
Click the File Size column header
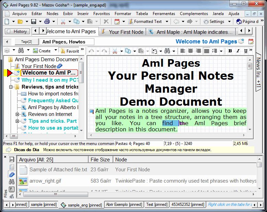101,160
